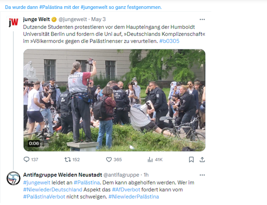267x205 pixels.
Task: View analytics showing 41K views
Action: click(x=150, y=160)
